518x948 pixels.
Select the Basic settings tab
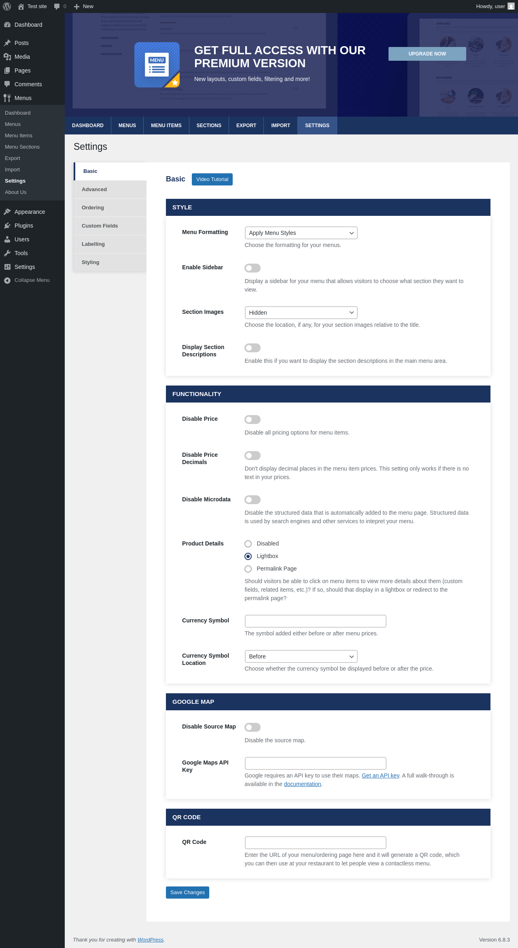110,171
